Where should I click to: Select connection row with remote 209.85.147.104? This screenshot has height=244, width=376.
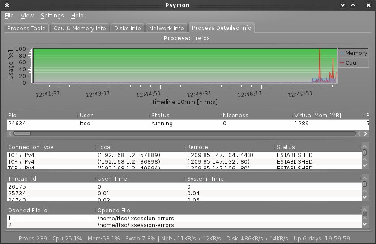[184, 155]
